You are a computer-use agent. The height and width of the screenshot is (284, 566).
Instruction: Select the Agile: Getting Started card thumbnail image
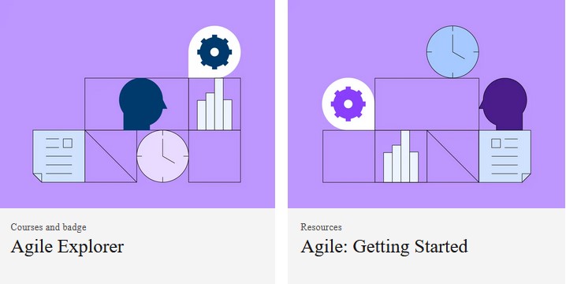[x=426, y=104]
